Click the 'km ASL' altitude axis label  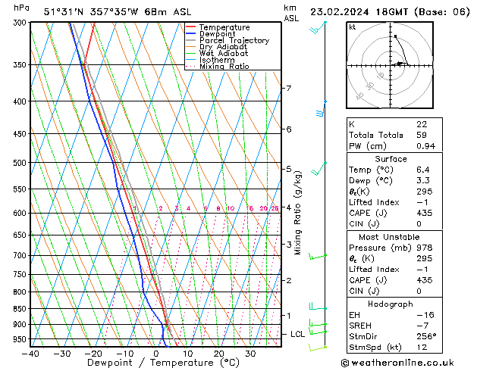(291, 13)
